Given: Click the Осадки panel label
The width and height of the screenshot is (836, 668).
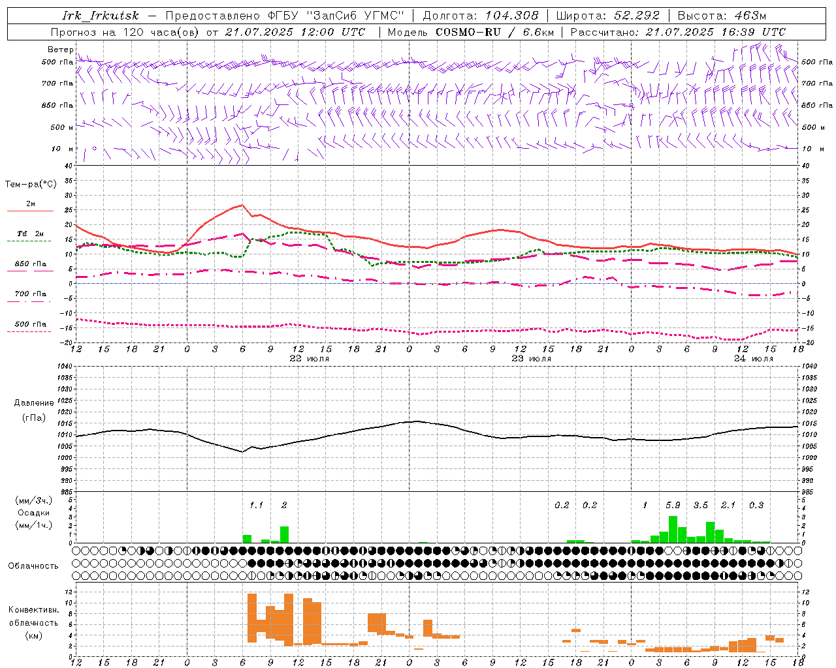Looking at the screenshot, I should (x=34, y=513).
